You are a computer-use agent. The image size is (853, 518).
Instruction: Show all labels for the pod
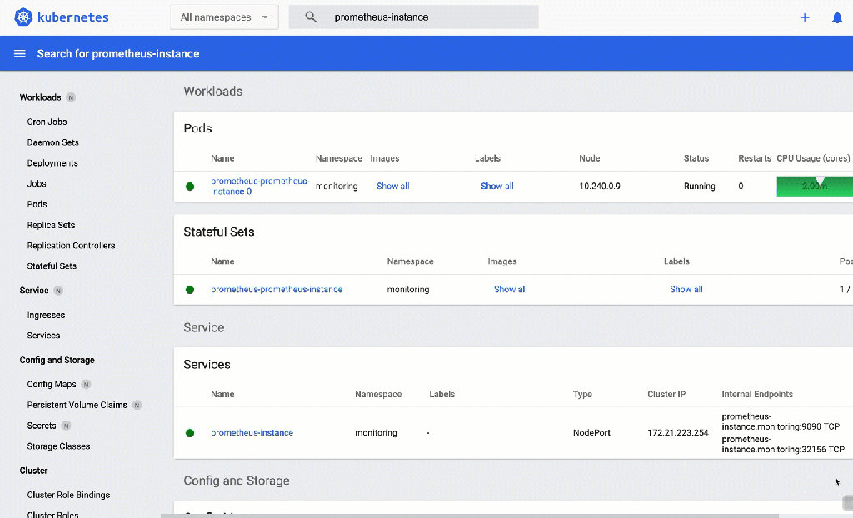[x=497, y=186]
